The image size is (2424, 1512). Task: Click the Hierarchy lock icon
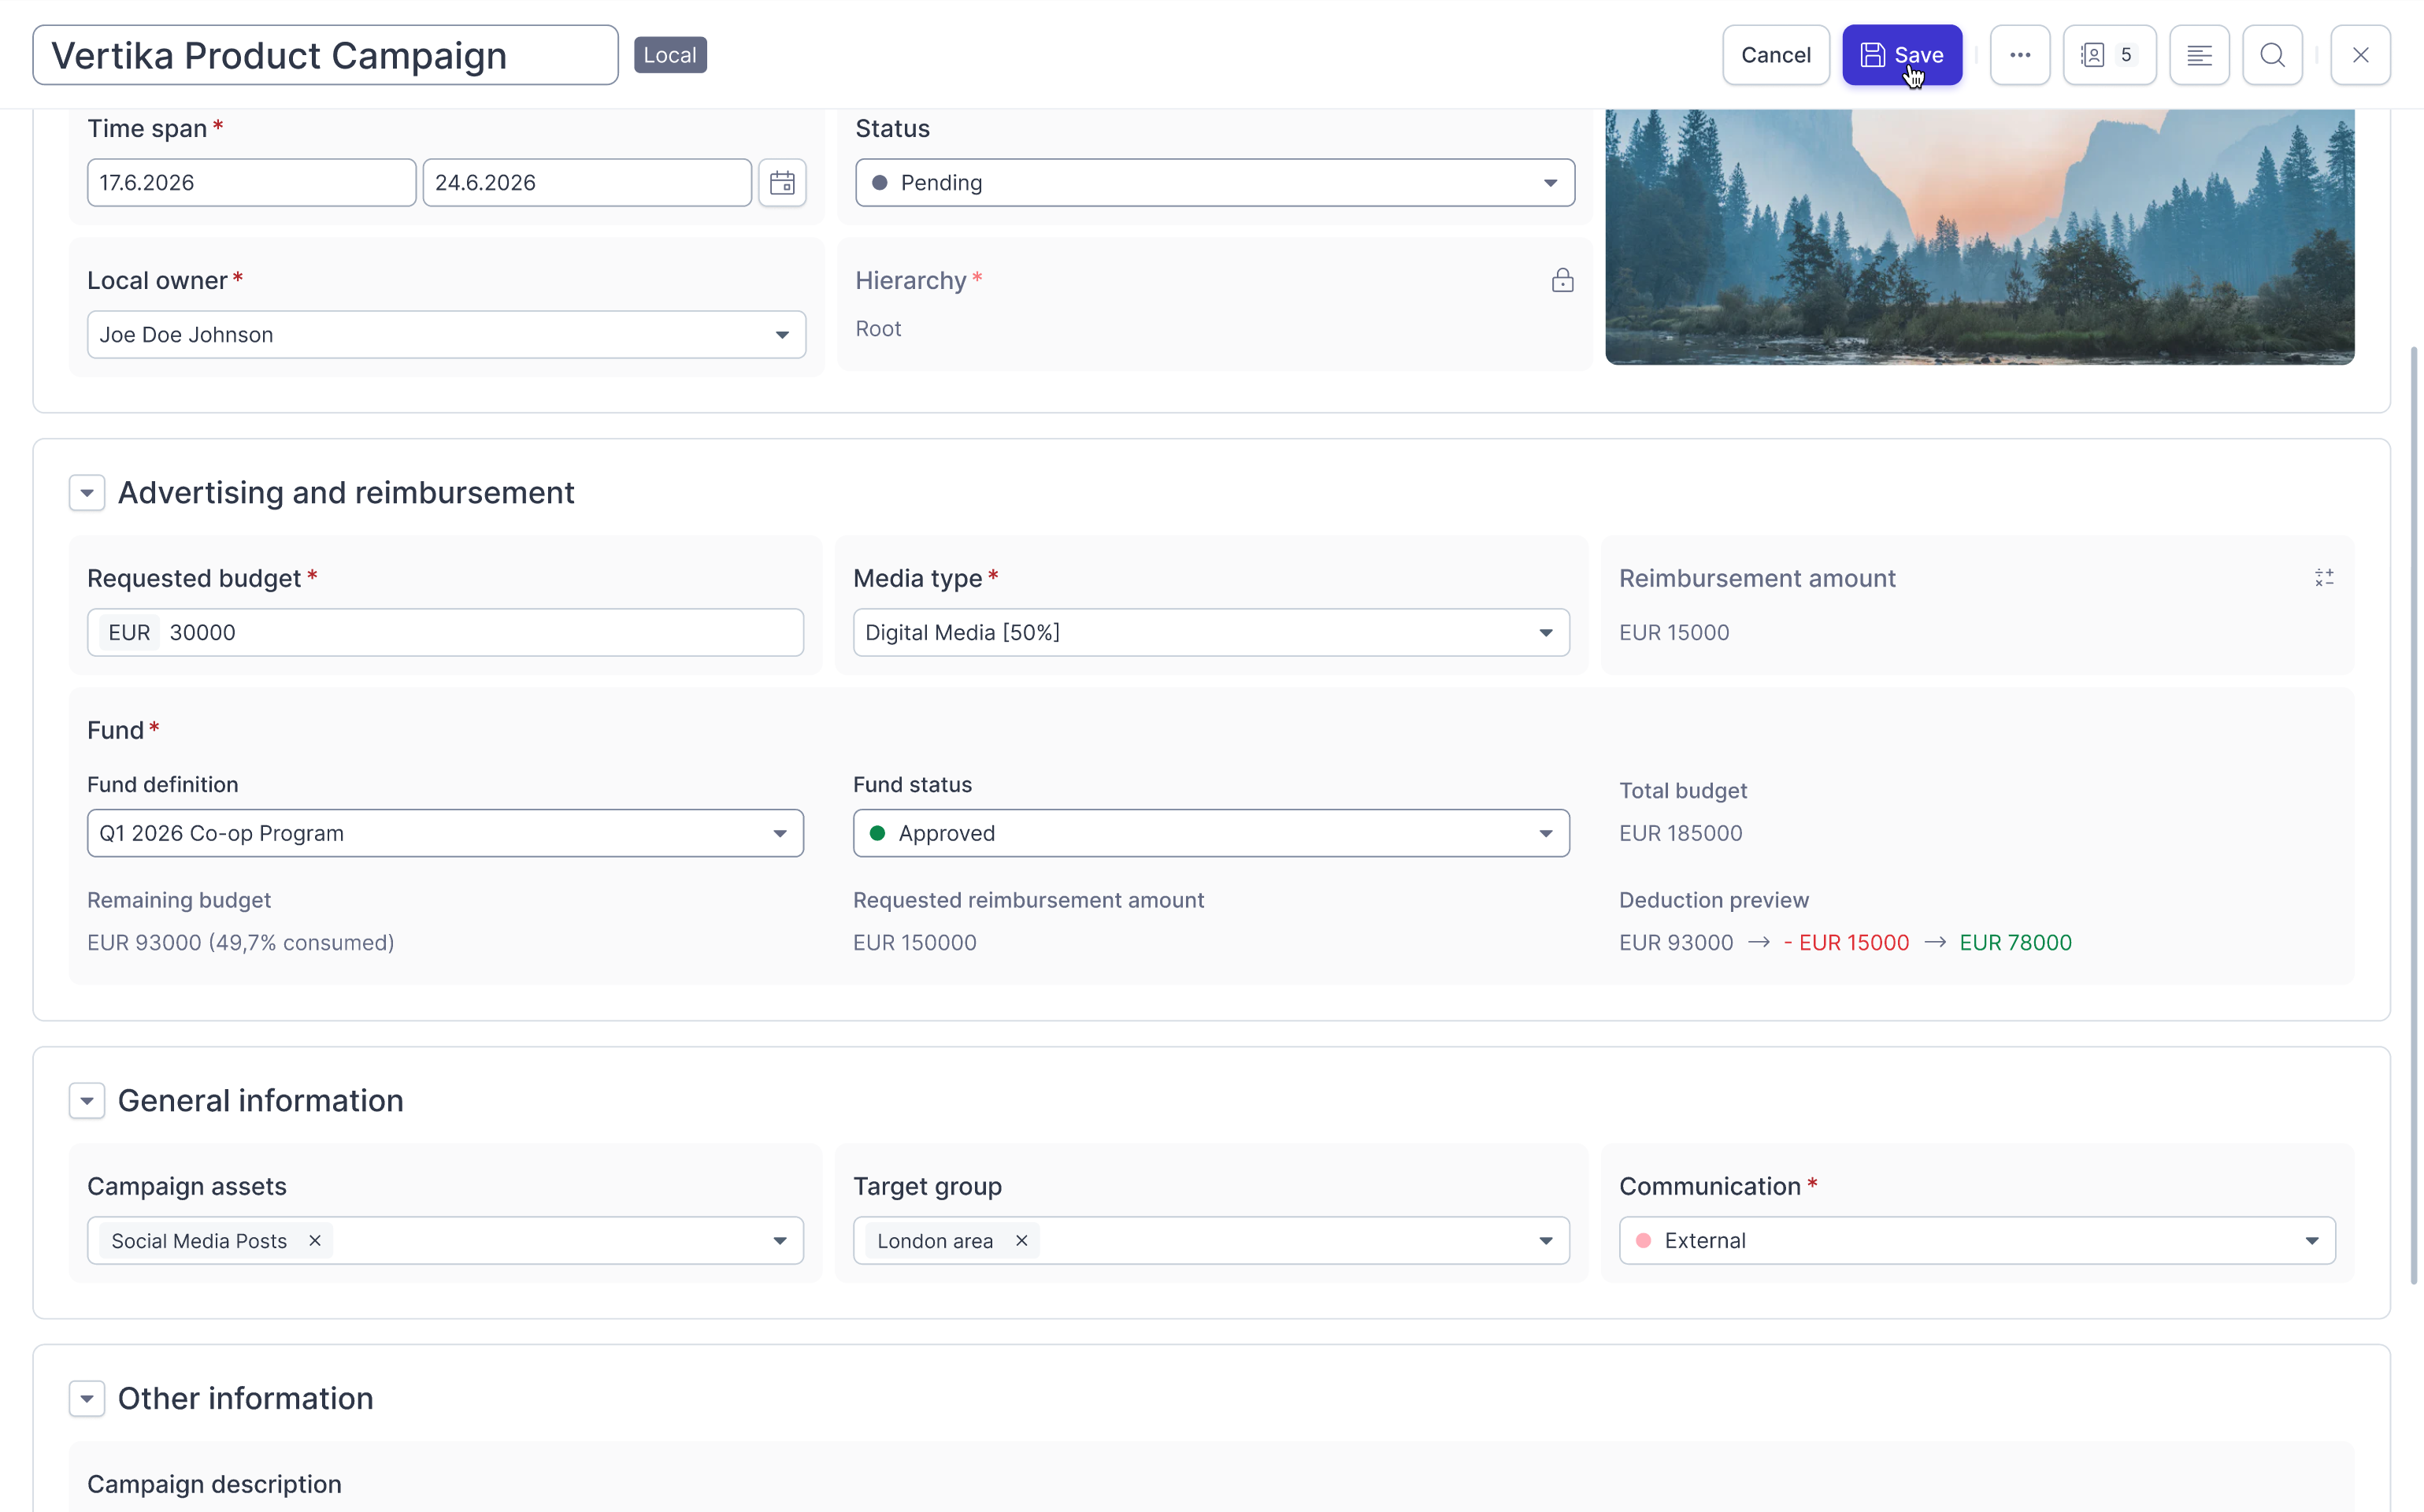pyautogui.click(x=1562, y=280)
